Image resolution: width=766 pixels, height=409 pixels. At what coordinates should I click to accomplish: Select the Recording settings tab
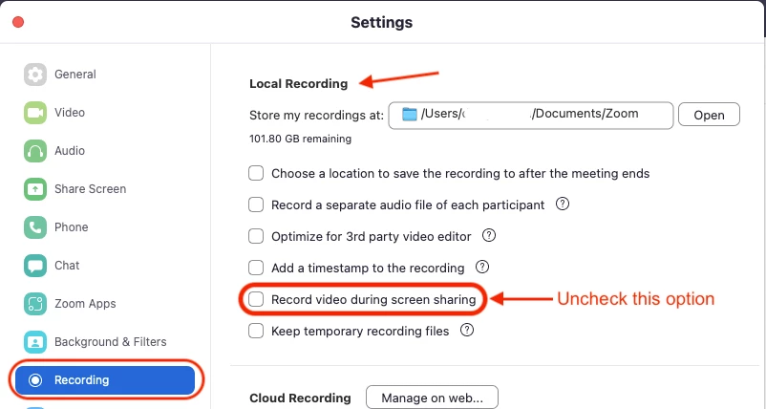105,380
